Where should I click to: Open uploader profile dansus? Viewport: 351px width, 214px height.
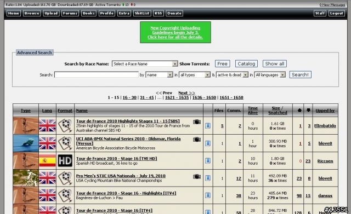(325, 196)
